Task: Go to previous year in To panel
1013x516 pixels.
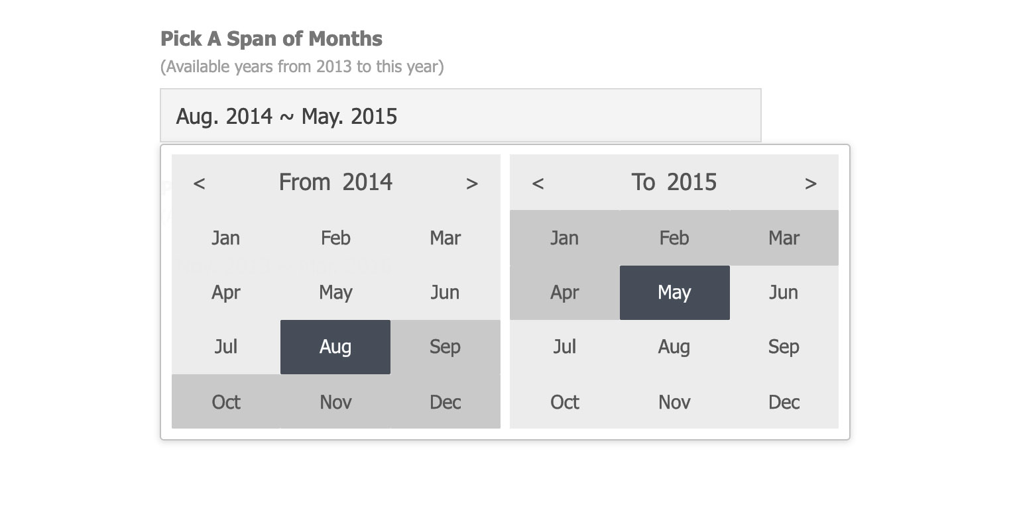Action: coord(538,183)
